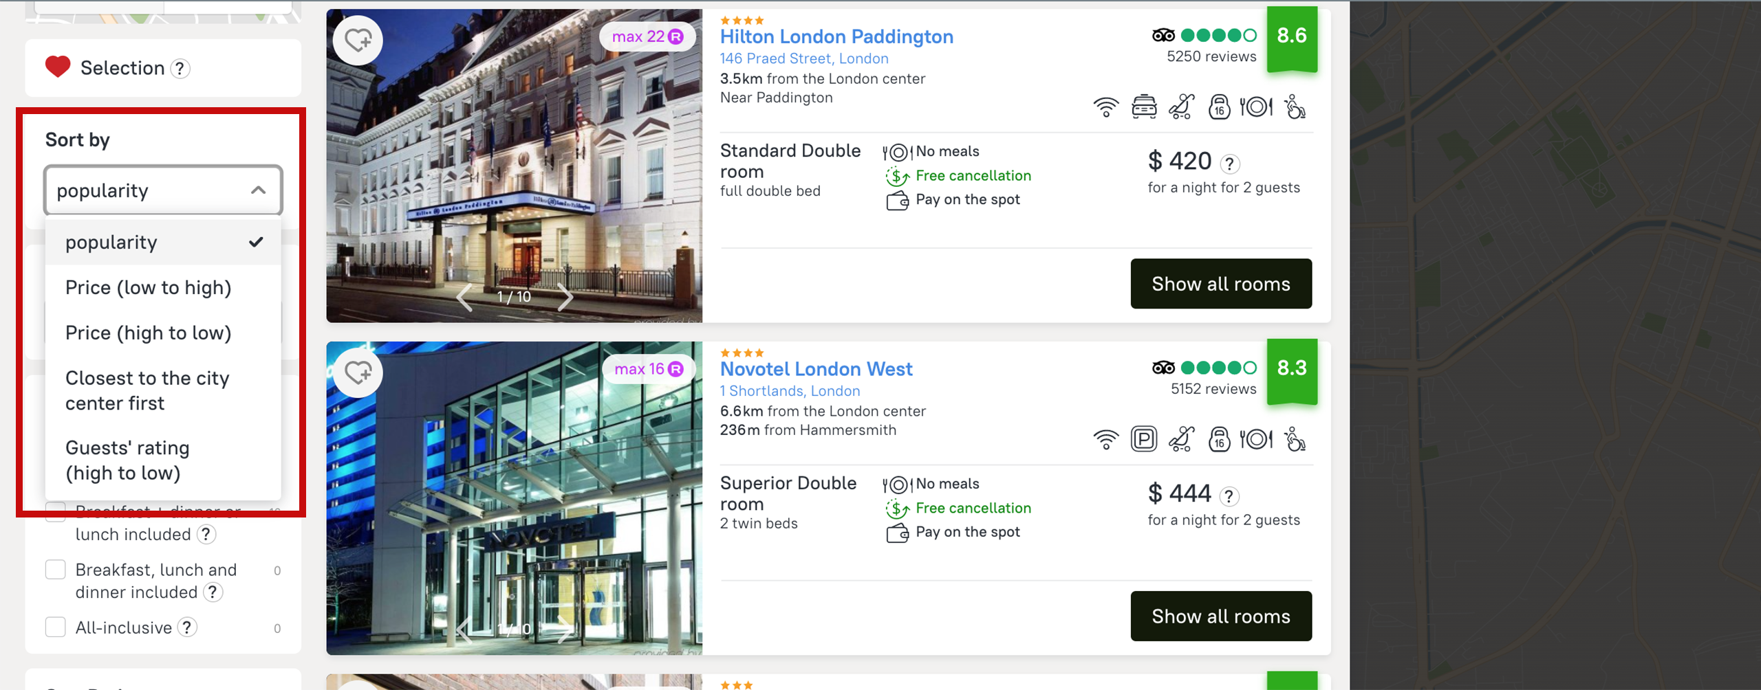Click the parking icon for Novotel London West
The width and height of the screenshot is (1761, 690).
tap(1144, 439)
